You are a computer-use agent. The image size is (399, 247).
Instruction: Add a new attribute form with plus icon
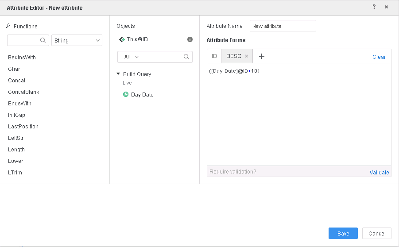262,56
